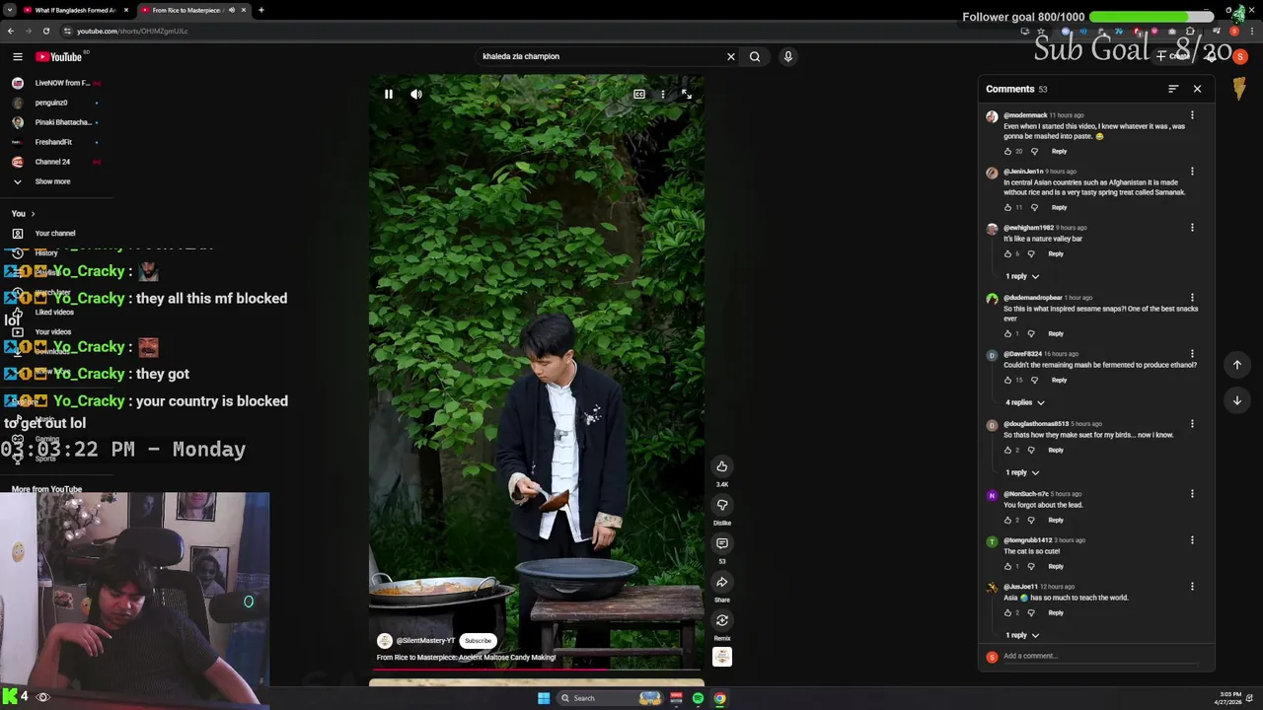This screenshot has width=1263, height=710.
Task: Open the comments sort options
Action: [1173, 89]
